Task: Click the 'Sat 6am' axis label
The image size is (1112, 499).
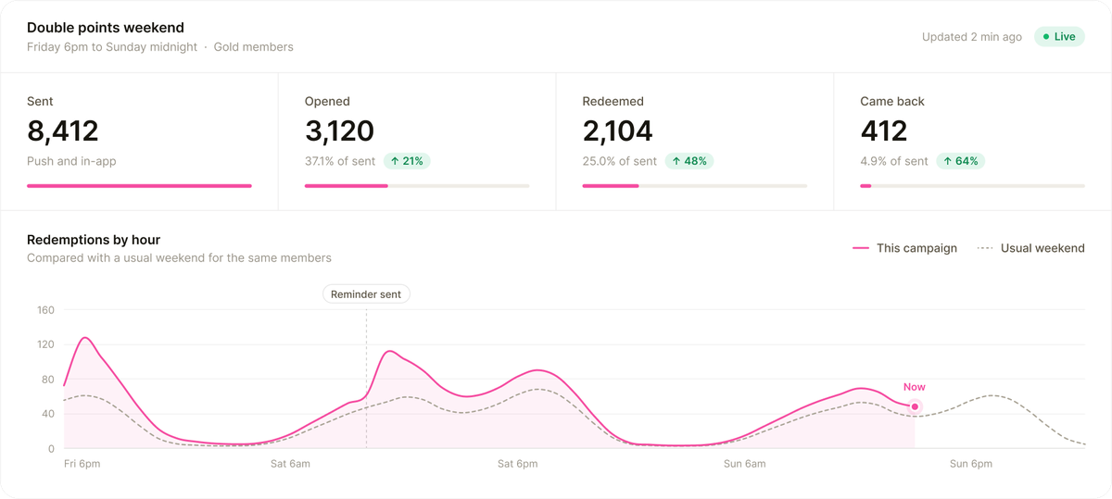Action: 291,464
